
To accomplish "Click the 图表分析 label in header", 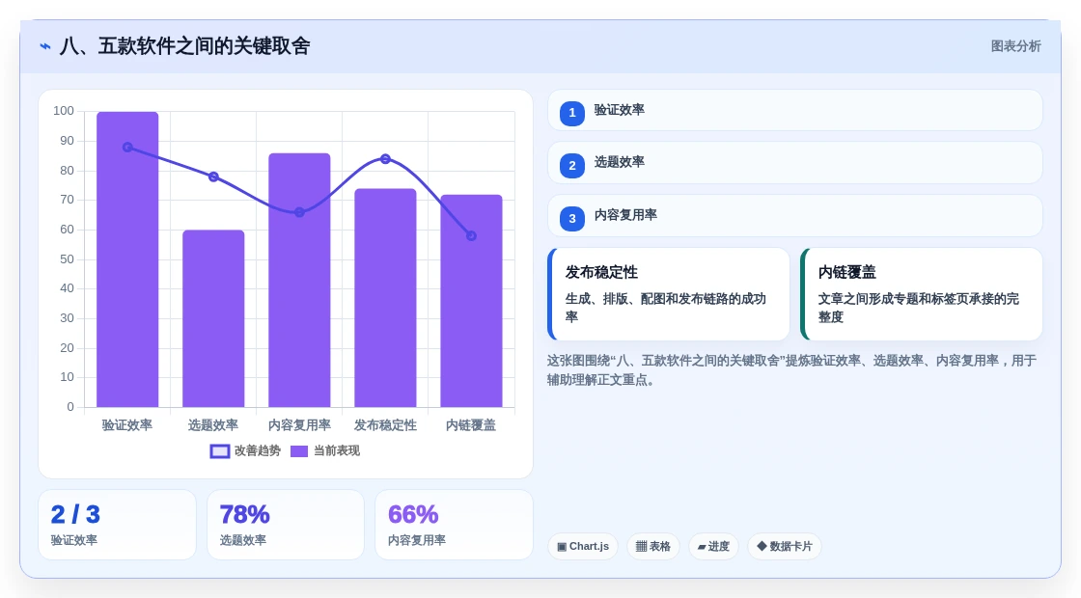I will click(1016, 46).
